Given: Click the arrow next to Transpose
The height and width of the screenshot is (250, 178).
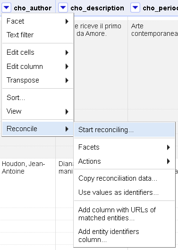Looking at the screenshot, I should [67, 80].
